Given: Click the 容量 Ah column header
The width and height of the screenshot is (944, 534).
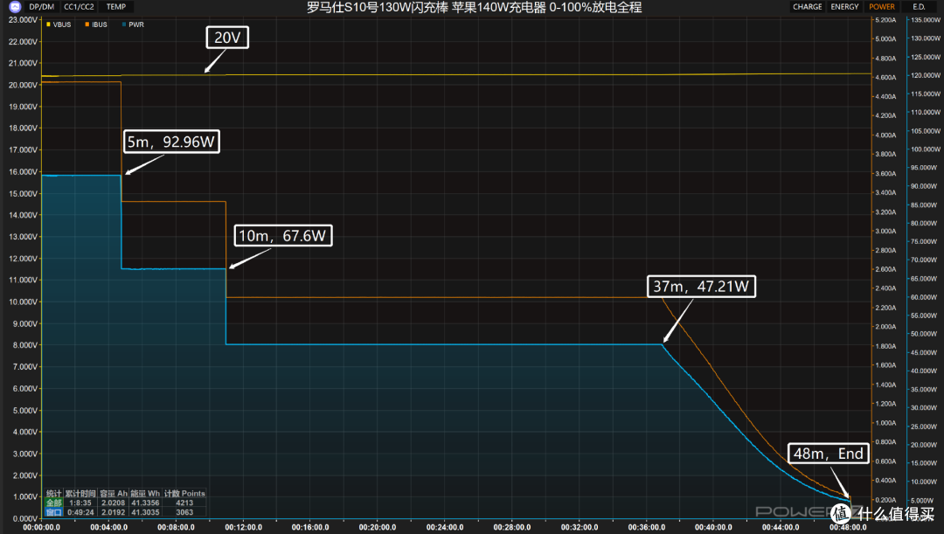Looking at the screenshot, I should [114, 493].
